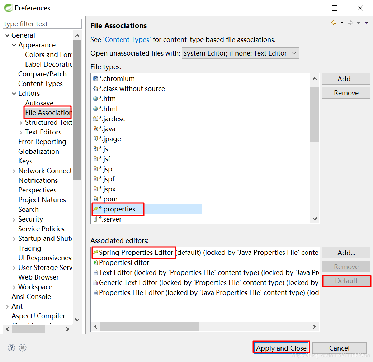Screen dimensions: 373x362
Task: Collapse the Editors tree node
Action: pyautogui.click(x=14, y=94)
